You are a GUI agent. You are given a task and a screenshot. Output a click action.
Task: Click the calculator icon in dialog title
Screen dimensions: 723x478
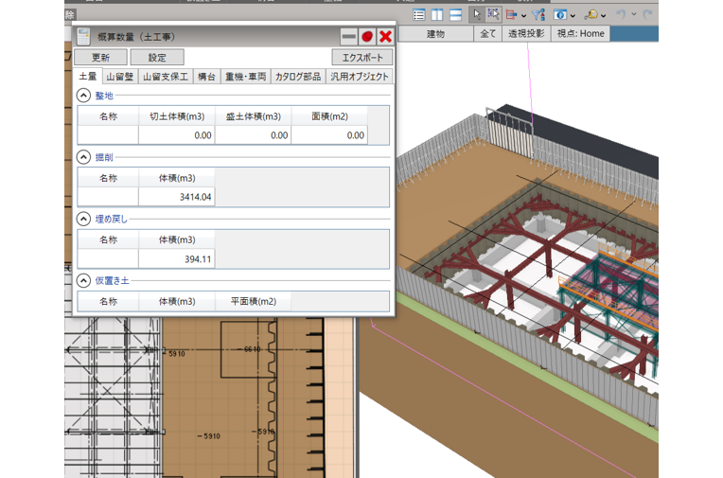click(84, 36)
